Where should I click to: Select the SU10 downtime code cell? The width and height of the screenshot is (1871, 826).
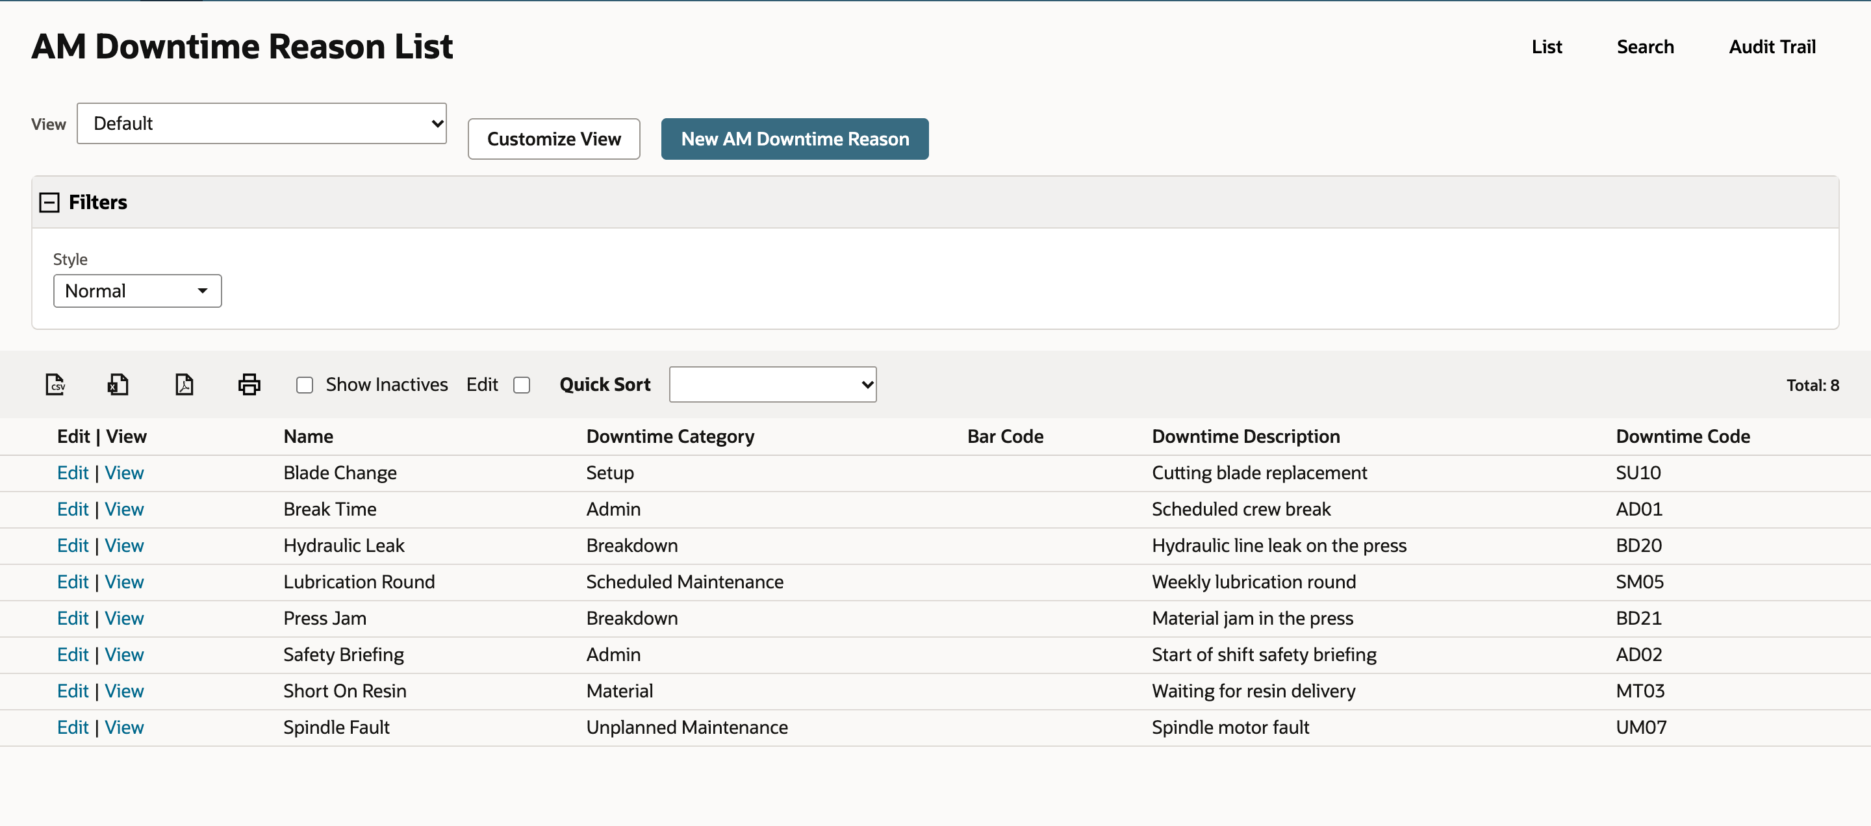pos(1638,473)
